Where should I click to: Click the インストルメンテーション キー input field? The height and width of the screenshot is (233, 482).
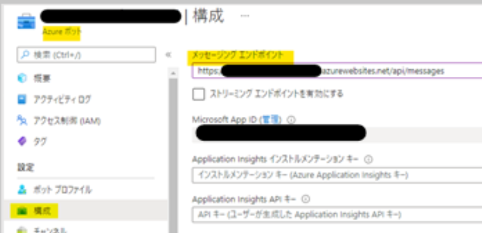337,175
